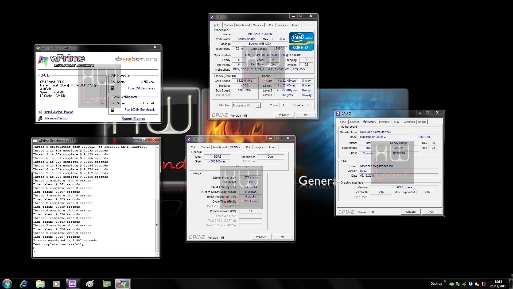Switch to SPD tab in CPU-Z Memory window

(x=247, y=147)
